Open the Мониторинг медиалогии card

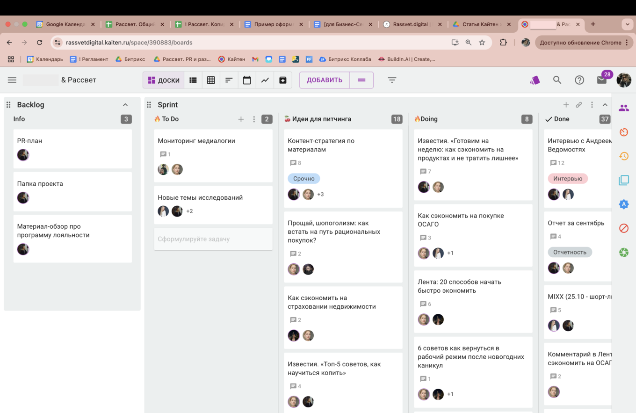[x=196, y=141]
